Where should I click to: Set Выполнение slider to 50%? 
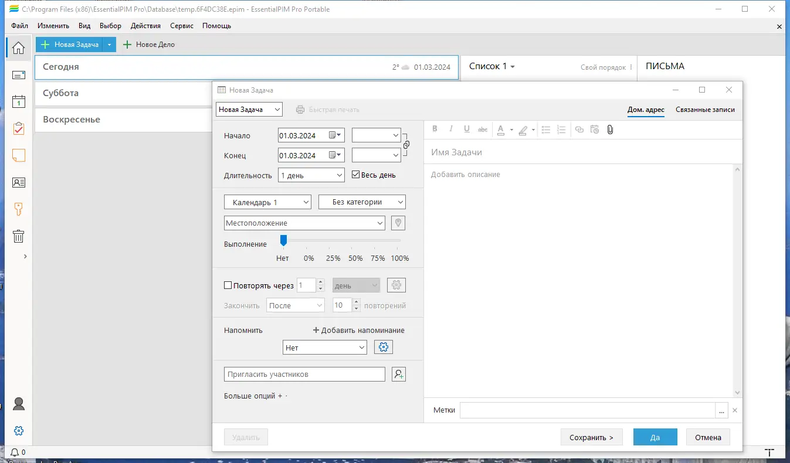pyautogui.click(x=355, y=240)
